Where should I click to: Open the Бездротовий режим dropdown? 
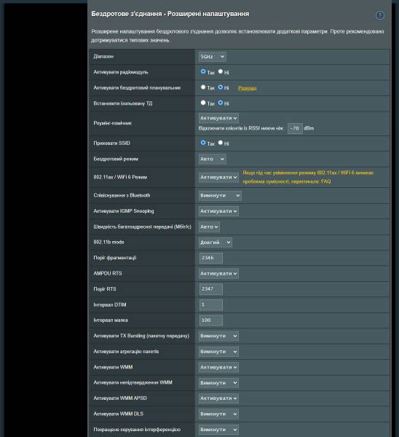[x=213, y=159]
